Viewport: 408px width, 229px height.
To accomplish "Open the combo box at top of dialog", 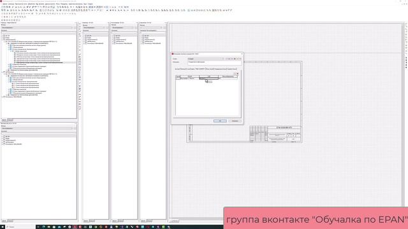I will [206, 59].
